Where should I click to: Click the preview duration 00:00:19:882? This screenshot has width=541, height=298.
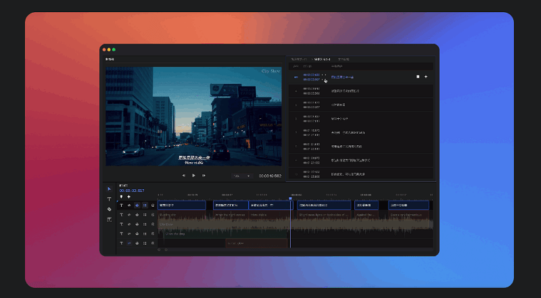(x=270, y=176)
